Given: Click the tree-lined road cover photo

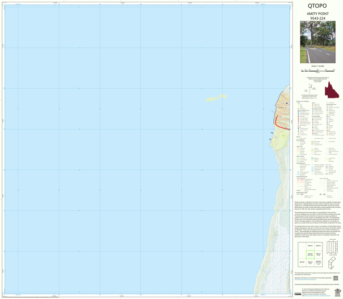Looking at the screenshot, I should pyautogui.click(x=318, y=42).
